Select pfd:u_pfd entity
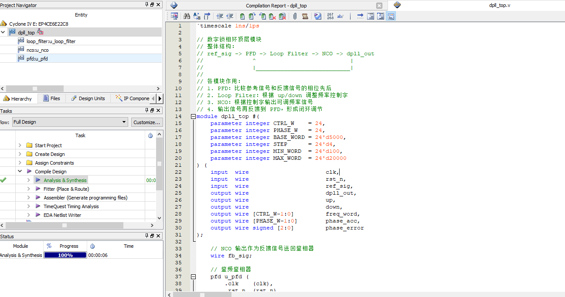 tap(37, 58)
